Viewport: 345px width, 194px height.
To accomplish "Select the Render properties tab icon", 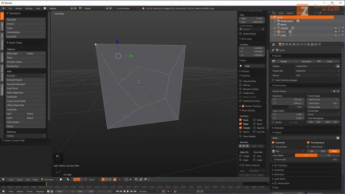I will (280, 44).
